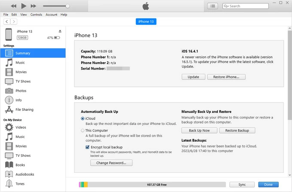Open the Controls menu
Screen dimensions: 292x192
coord(36,15)
